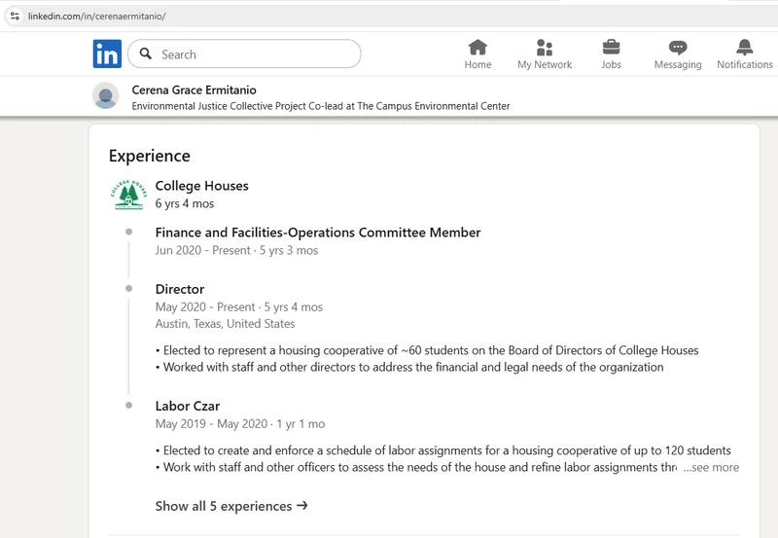Click Cerena Grace Ermitanio name in sticky header
Image resolution: width=778 pixels, height=538 pixels.
(x=194, y=90)
